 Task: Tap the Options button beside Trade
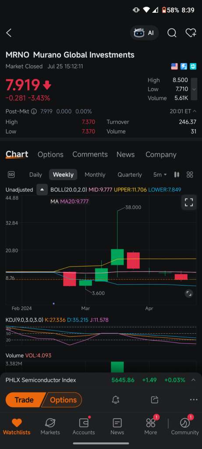[62, 400]
